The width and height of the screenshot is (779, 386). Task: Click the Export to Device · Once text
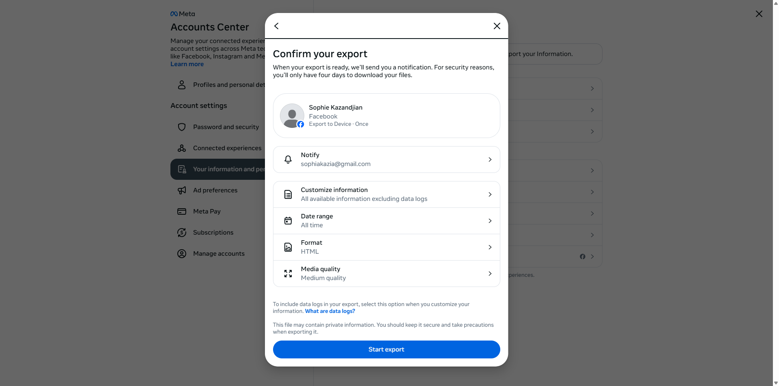(339, 124)
